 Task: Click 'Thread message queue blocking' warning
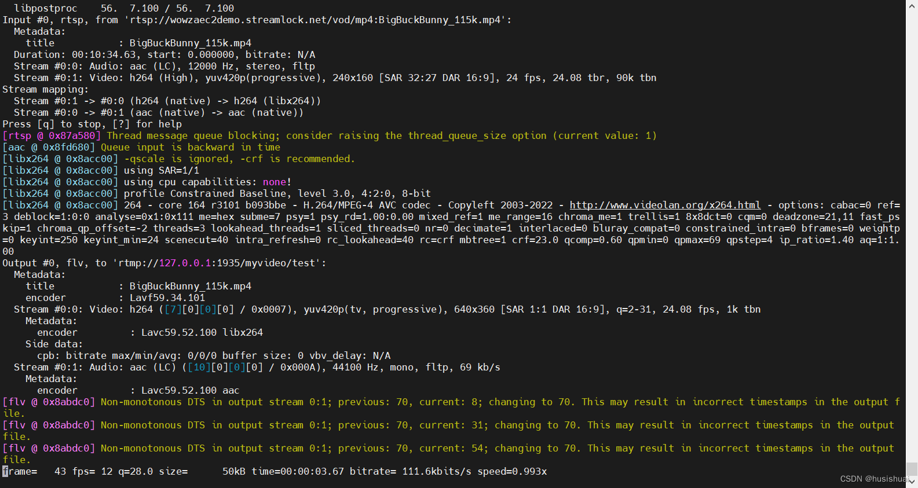click(382, 135)
